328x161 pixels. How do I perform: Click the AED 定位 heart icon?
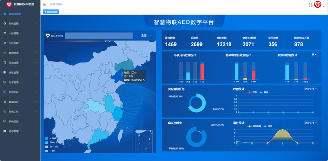coord(48,36)
